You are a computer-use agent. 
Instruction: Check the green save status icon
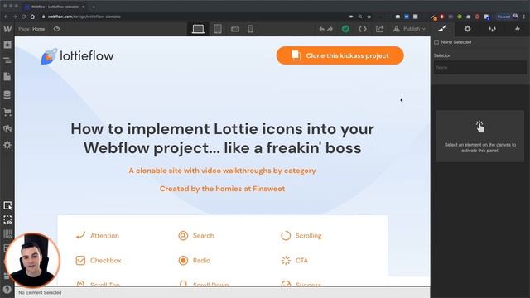[345, 29]
